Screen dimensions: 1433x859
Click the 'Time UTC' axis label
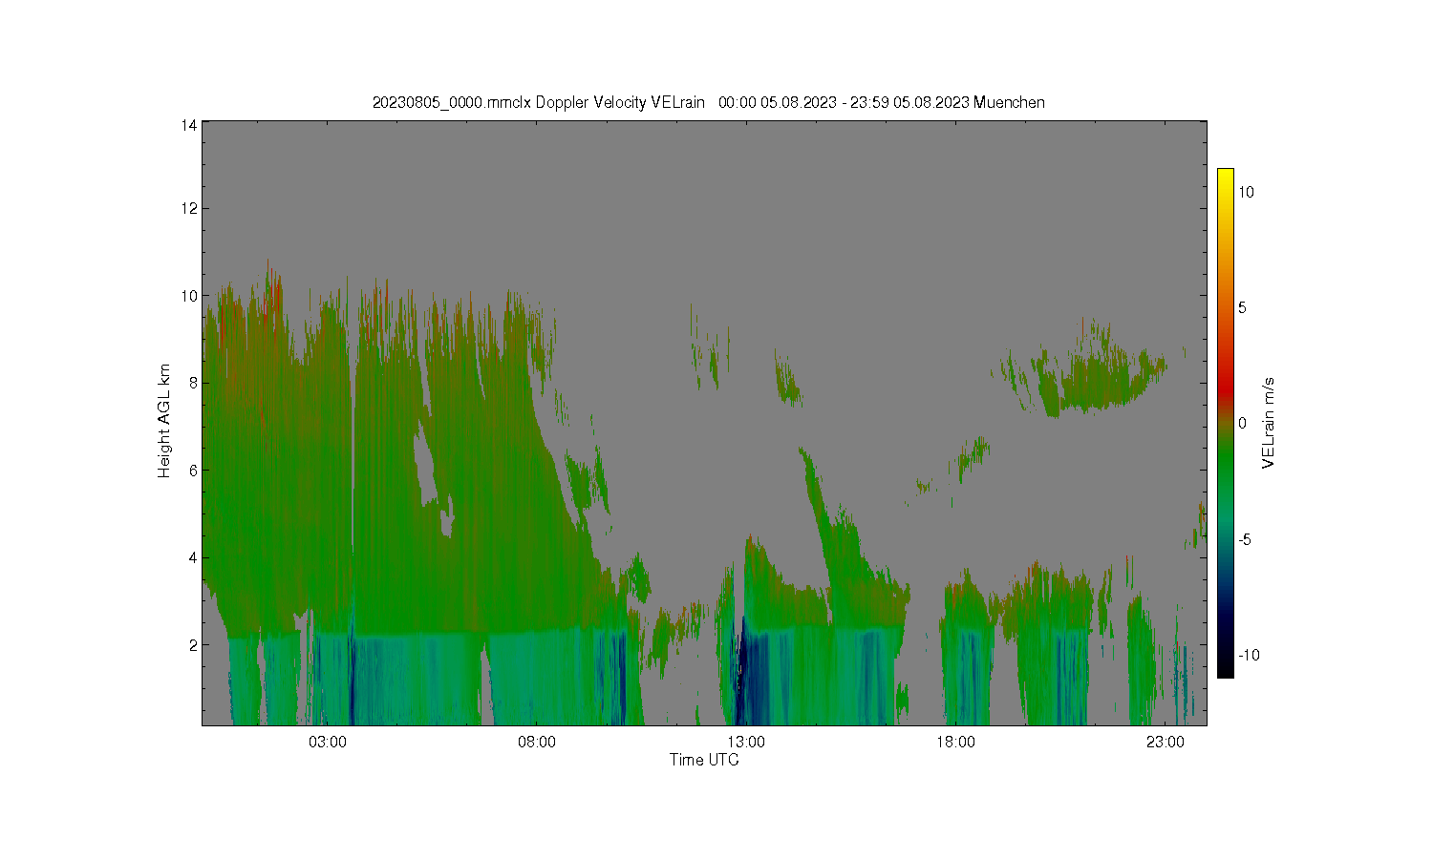pos(704,761)
